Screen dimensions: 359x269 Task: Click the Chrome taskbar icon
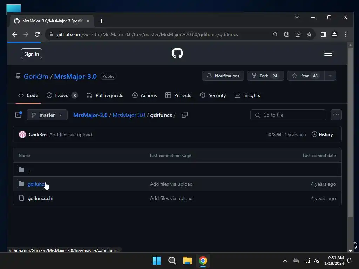[203, 261]
